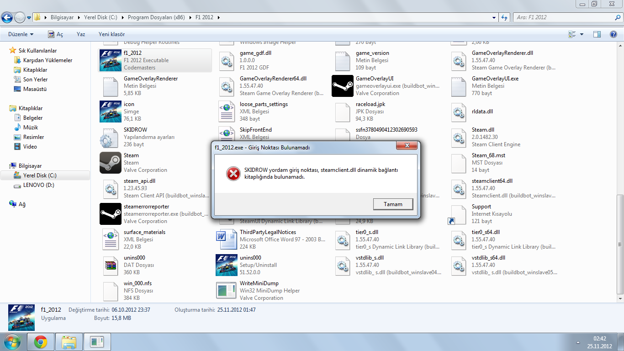Click the Yerel Disk (C:) breadcrumb
The width and height of the screenshot is (624, 351).
click(100, 17)
